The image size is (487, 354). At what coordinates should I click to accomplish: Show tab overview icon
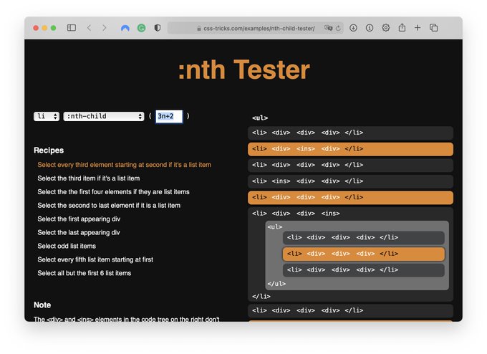point(433,28)
